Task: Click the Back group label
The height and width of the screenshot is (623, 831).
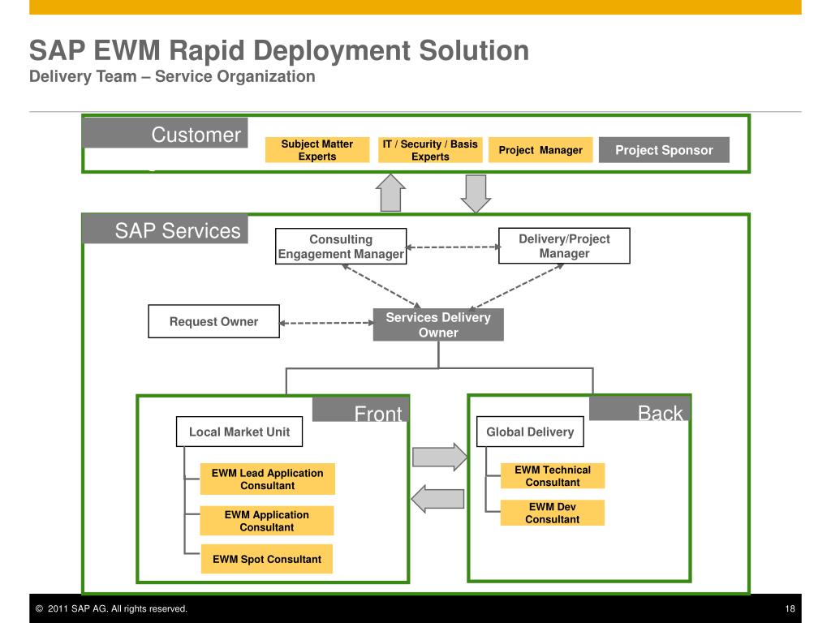Action: pyautogui.click(x=639, y=409)
